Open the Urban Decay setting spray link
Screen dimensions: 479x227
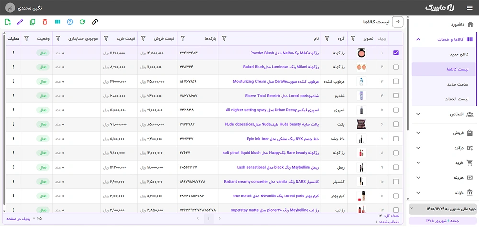(272, 110)
